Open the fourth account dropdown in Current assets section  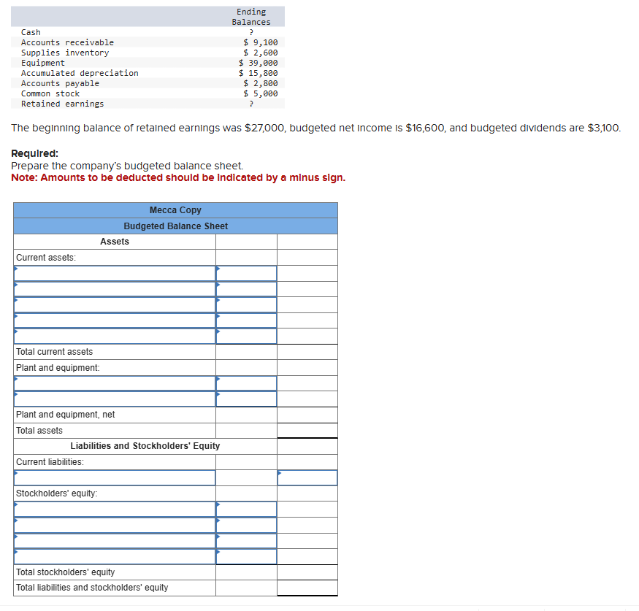[x=113, y=320]
